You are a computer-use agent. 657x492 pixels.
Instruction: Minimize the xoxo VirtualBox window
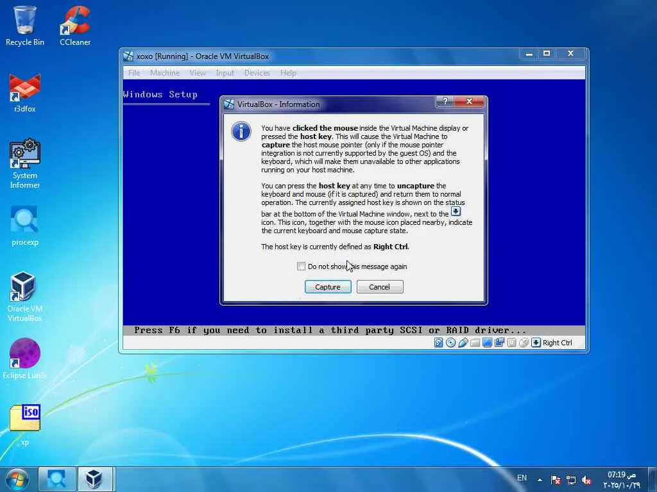coord(529,54)
